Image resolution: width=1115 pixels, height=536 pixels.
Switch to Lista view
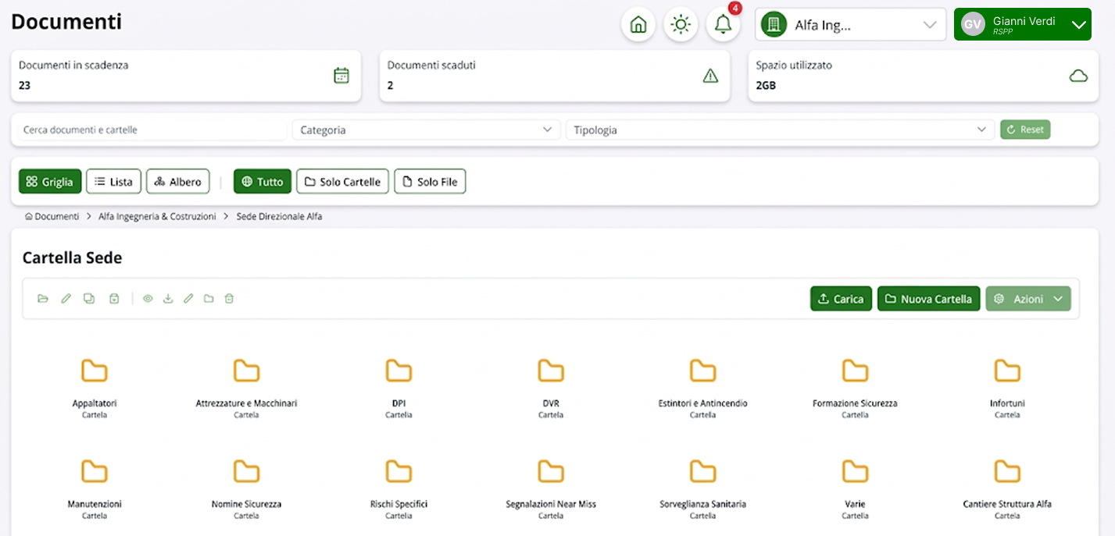113,182
